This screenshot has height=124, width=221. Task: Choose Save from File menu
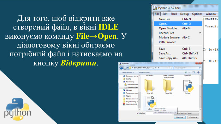click(178, 49)
